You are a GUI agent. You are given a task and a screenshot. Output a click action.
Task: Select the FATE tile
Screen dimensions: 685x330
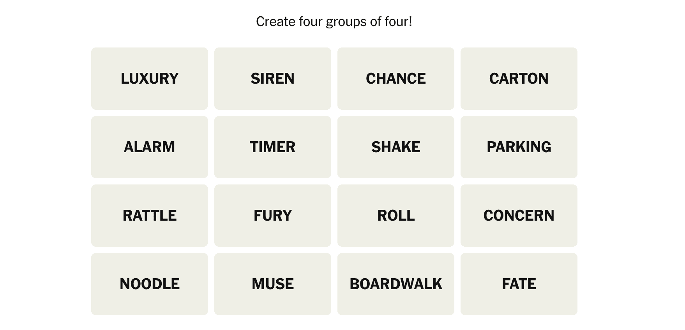pos(519,284)
